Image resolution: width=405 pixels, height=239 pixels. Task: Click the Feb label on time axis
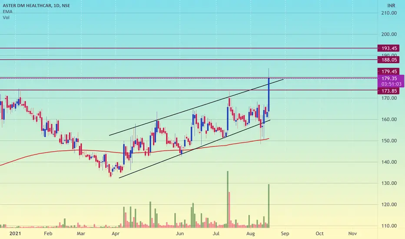pyautogui.click(x=48, y=234)
